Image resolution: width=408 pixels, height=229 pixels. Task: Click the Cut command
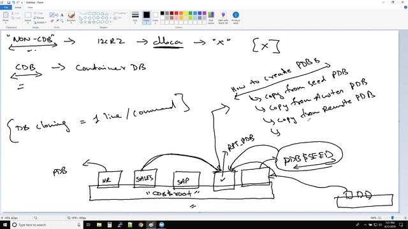pyautogui.click(x=15, y=13)
